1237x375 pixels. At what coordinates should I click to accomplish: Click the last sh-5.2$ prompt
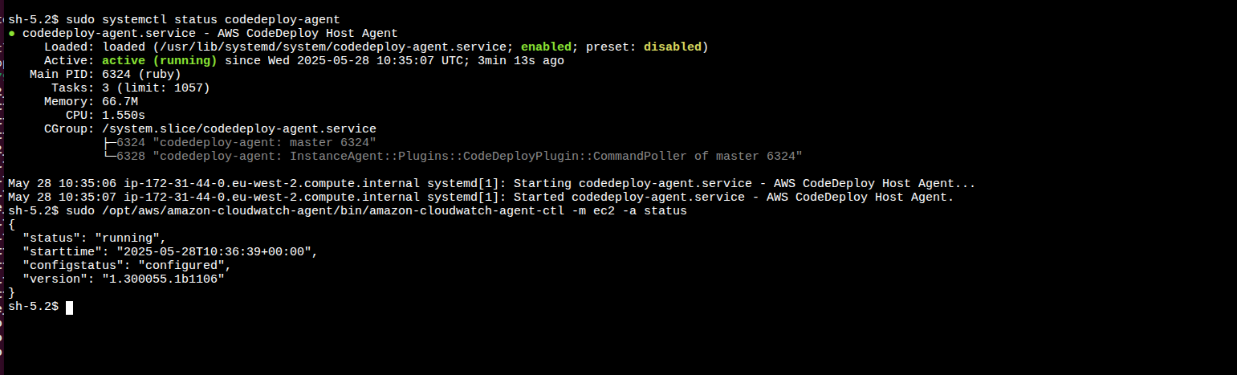(34, 307)
